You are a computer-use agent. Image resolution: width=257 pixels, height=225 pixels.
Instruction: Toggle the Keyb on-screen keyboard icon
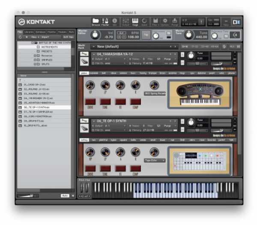tap(135, 22)
